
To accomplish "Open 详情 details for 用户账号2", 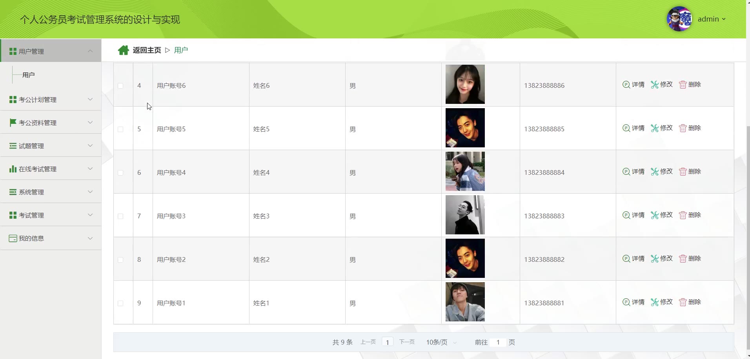I will [633, 258].
